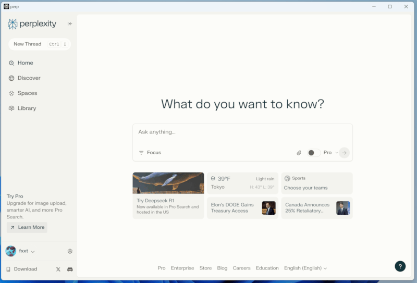This screenshot has height=283, width=417.
Task: Enable the Pro search toggle
Action: 313,153
